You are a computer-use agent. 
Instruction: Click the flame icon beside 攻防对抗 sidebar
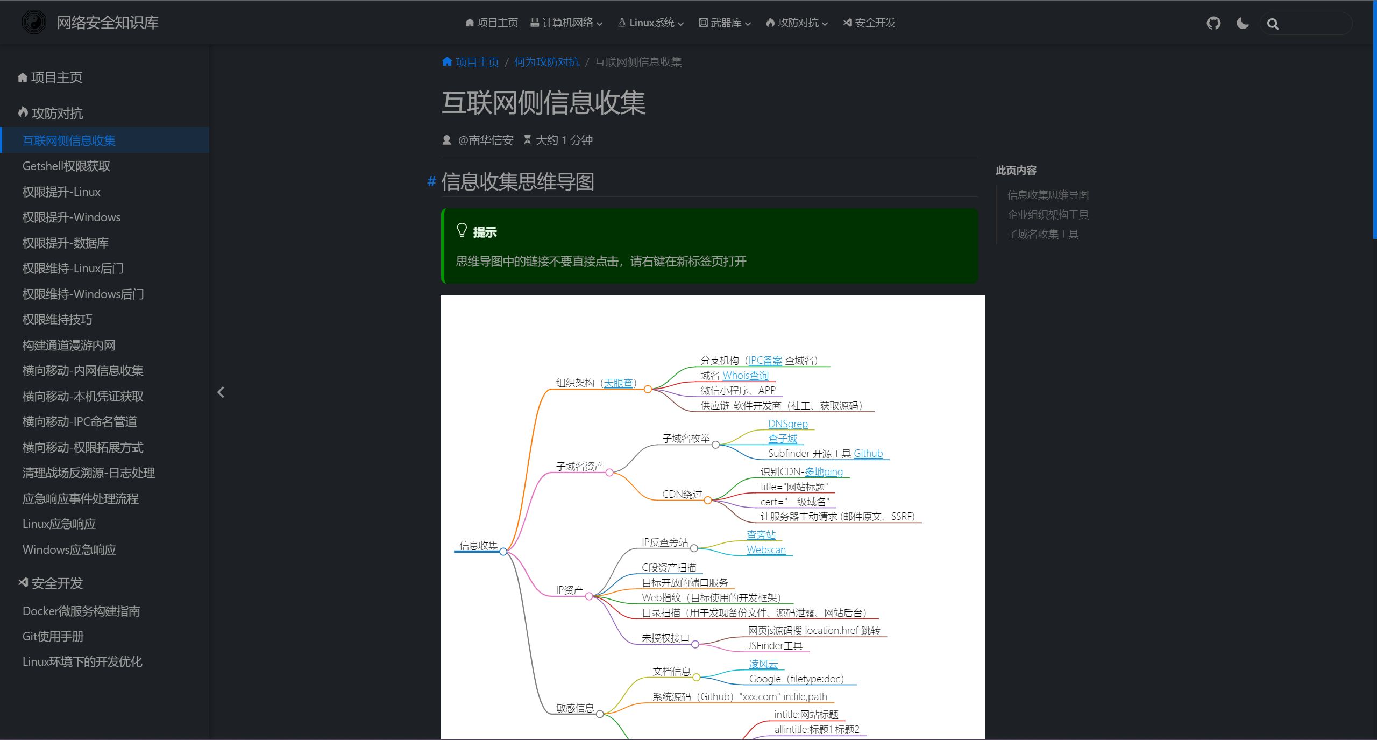click(23, 112)
